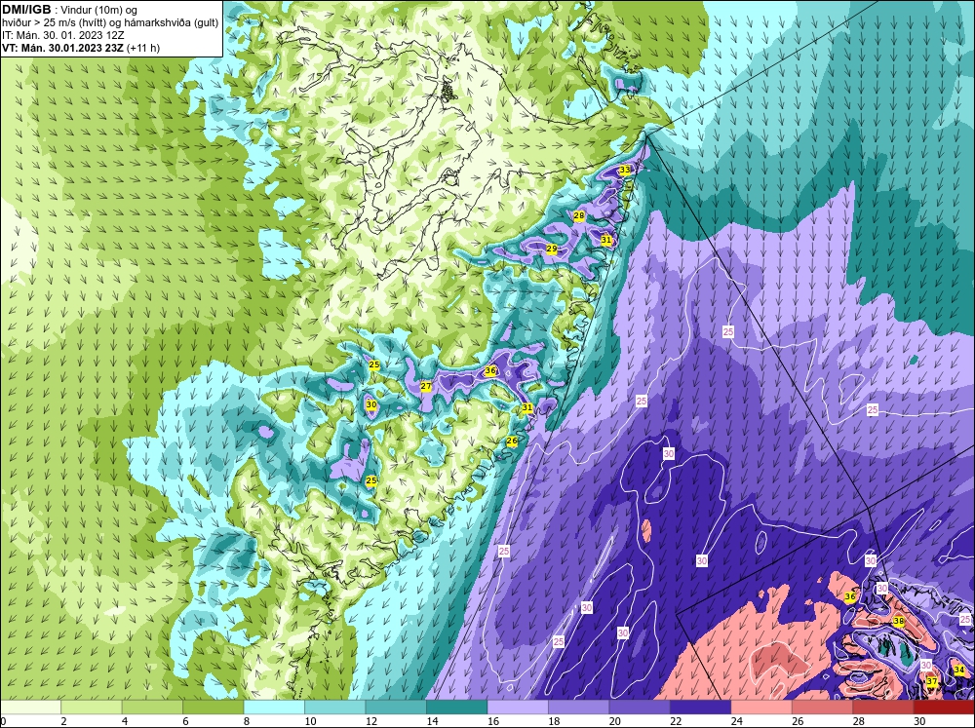Pick the 0–2 m/s pale cream legend swatch
Image resolution: width=975 pixels, height=728 pixels.
[30, 707]
